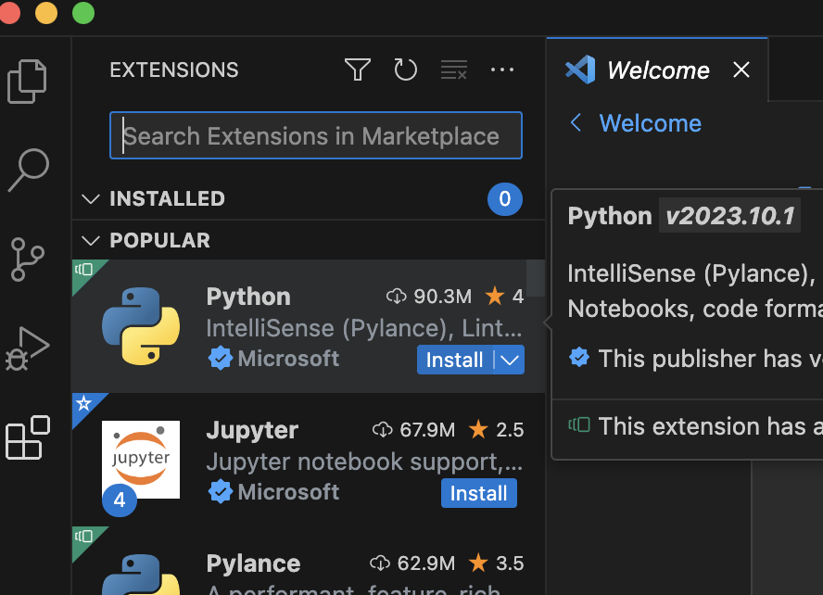The width and height of the screenshot is (823, 595).
Task: Open the Extensions view icon
Action: (x=28, y=437)
